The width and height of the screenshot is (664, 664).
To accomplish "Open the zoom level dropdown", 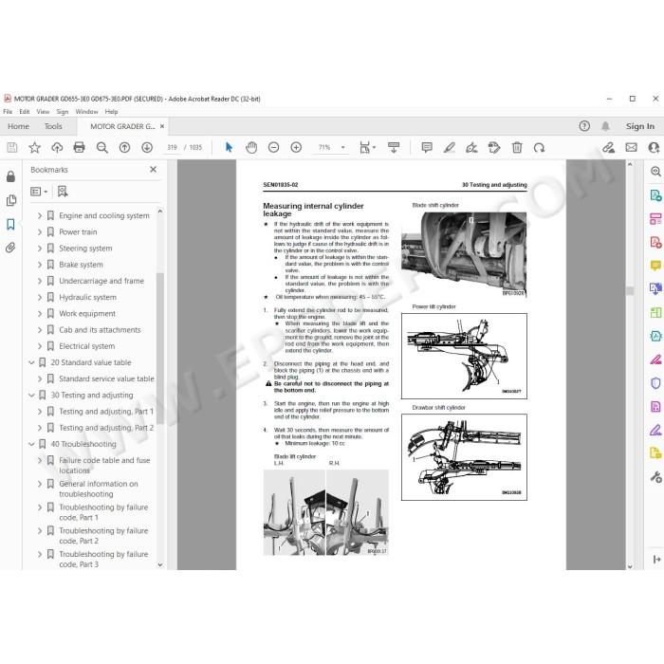I will pos(343,147).
